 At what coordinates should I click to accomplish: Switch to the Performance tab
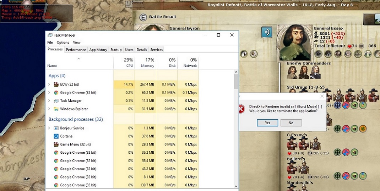[x=76, y=50]
